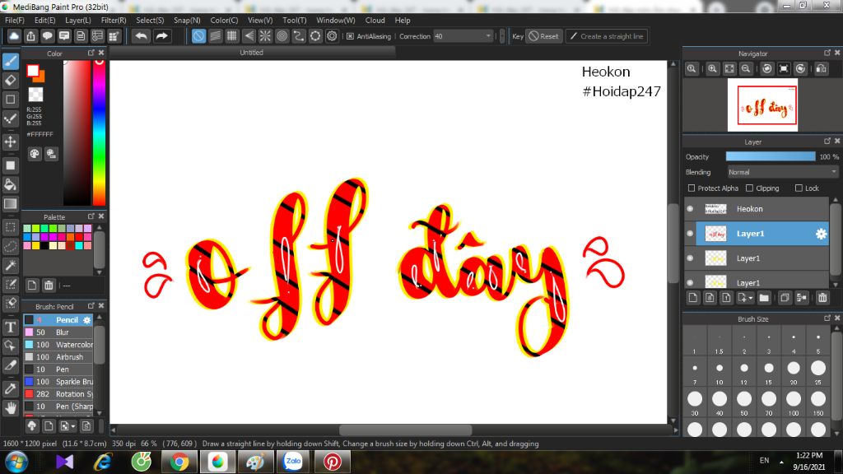This screenshot has width=843, height=474.
Task: Toggle AntiAliasing checkbox
Action: coord(350,36)
